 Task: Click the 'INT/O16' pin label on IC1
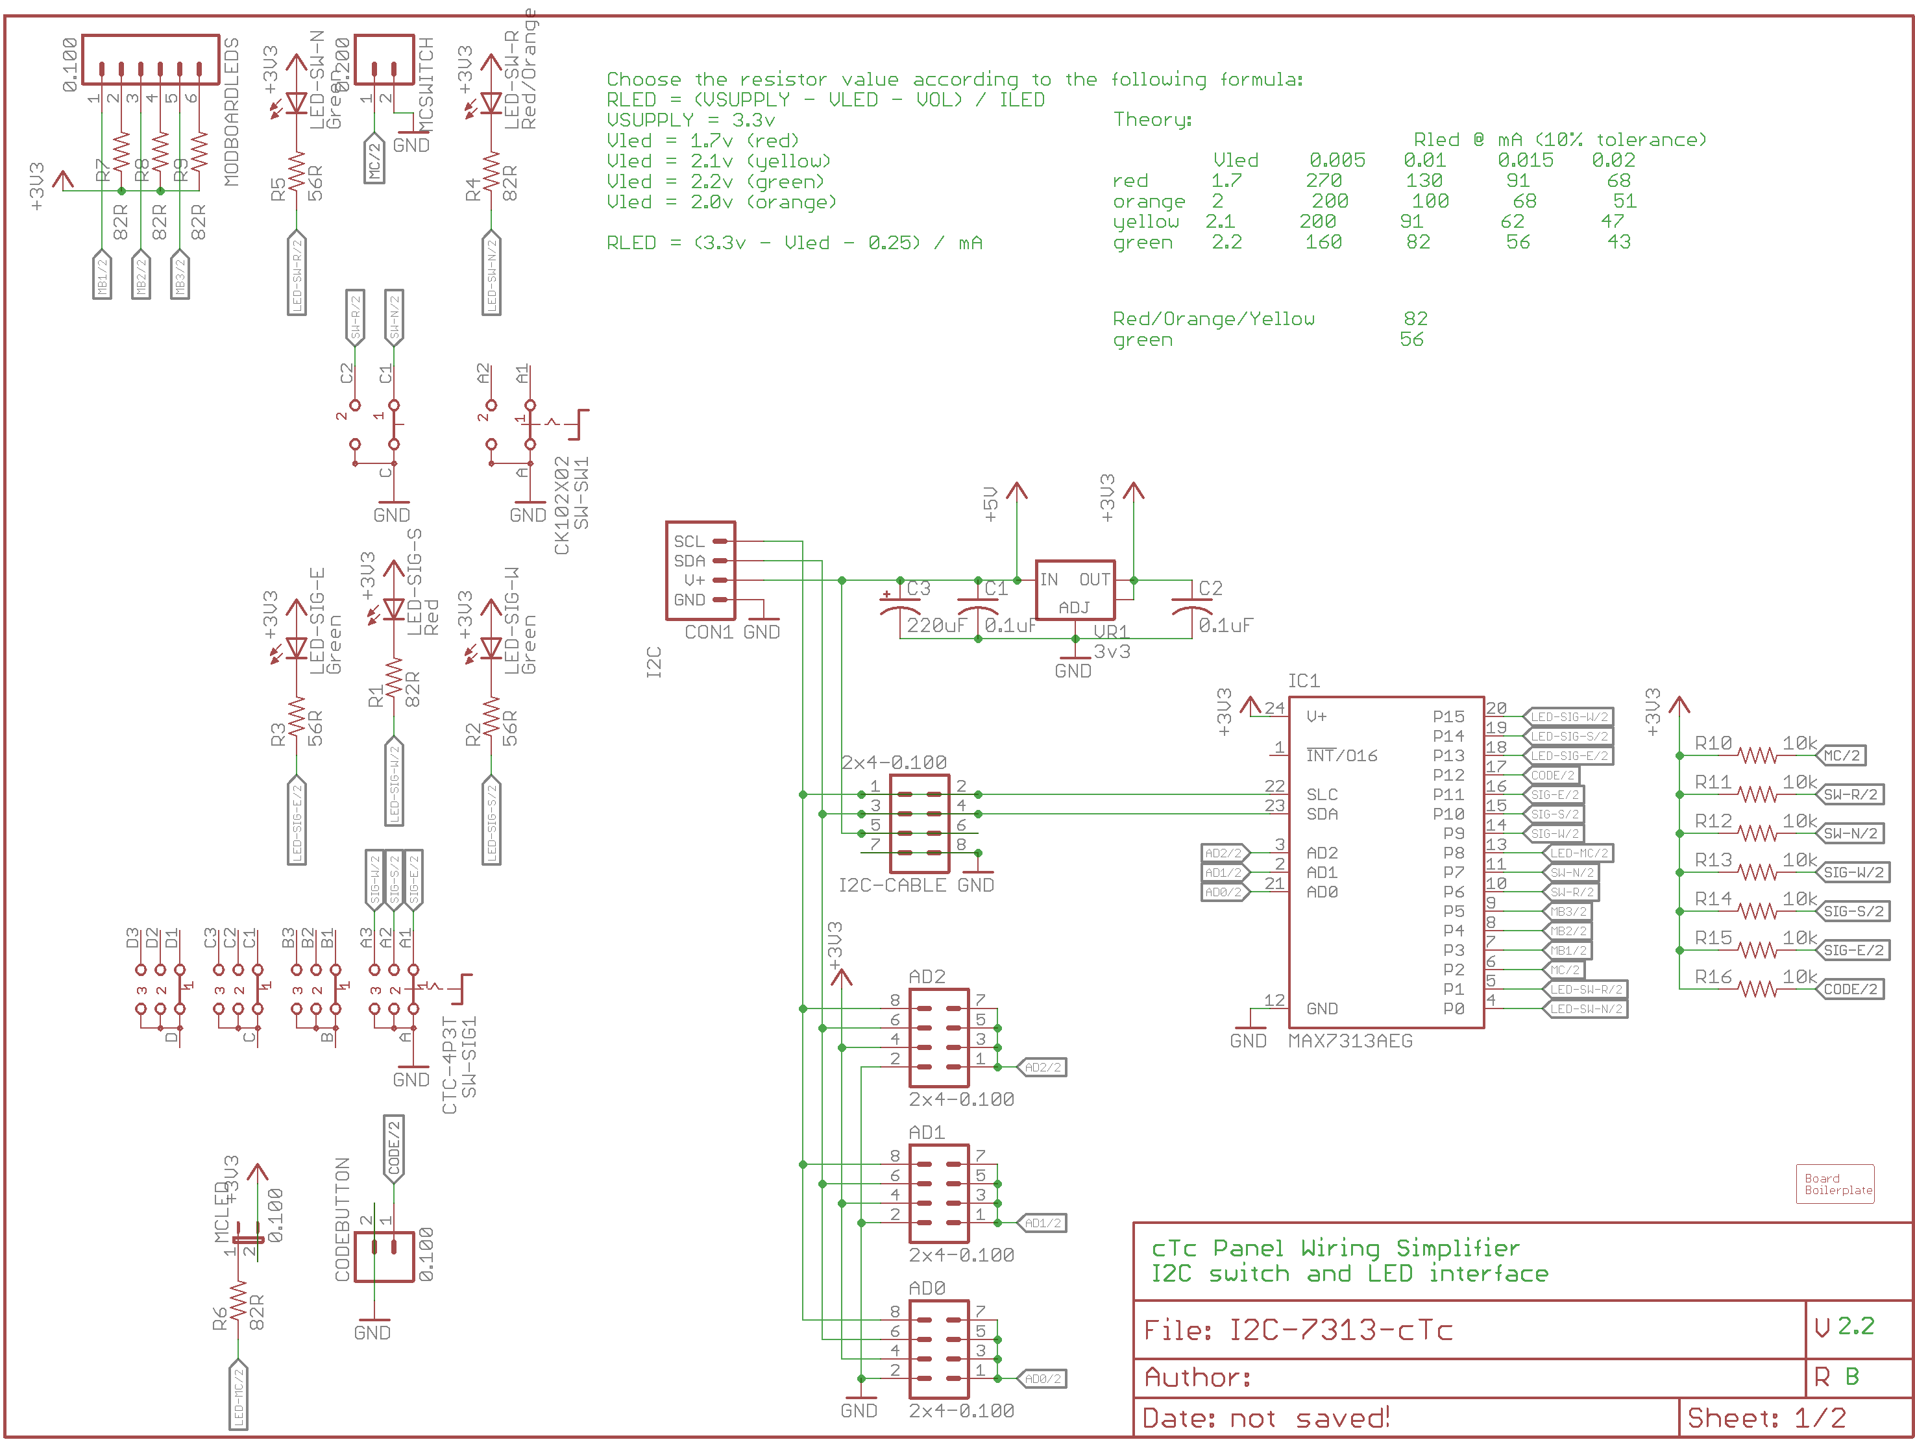coord(1342,755)
